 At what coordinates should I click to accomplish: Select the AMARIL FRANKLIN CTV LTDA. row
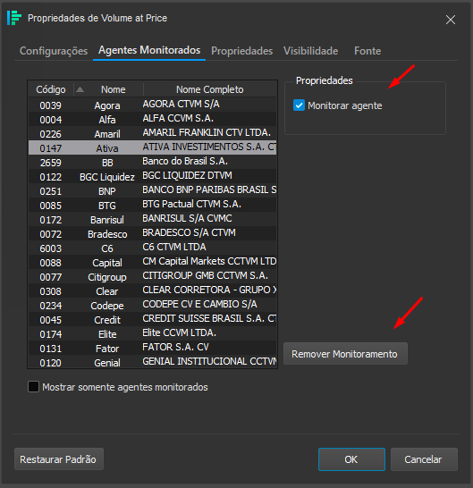[153, 133]
